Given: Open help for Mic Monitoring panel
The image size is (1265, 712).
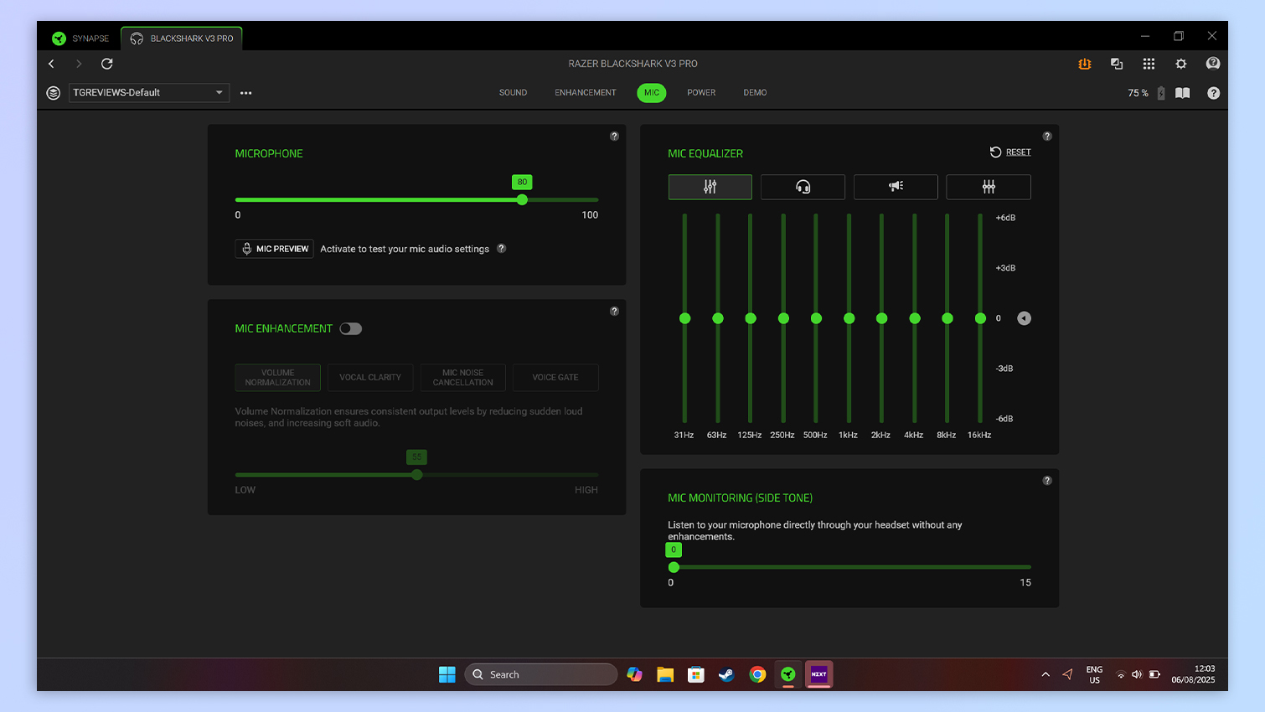Looking at the screenshot, I should click(x=1047, y=481).
